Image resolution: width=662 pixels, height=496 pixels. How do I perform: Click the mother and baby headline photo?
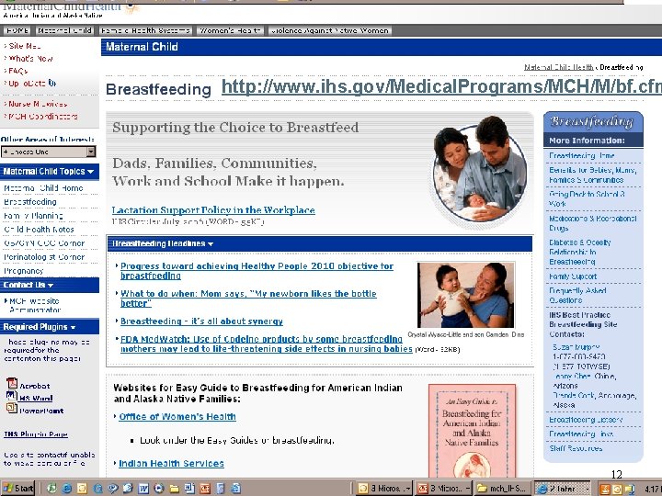[x=465, y=295]
